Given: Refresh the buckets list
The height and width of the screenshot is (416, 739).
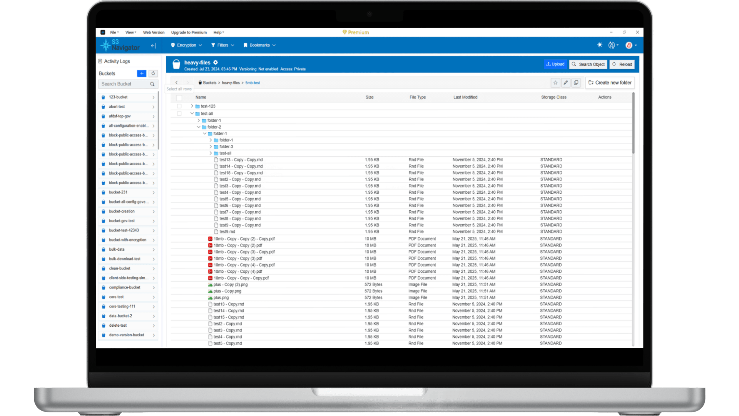Looking at the screenshot, I should [x=153, y=73].
